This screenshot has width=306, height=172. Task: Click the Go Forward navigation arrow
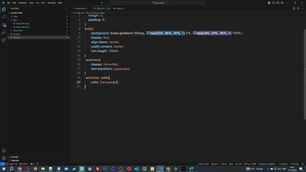107,3
